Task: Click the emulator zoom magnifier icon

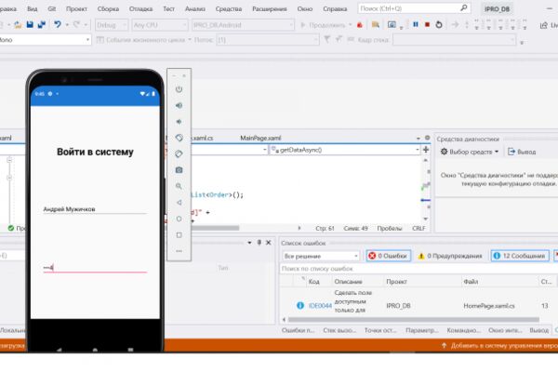Action: (x=179, y=186)
